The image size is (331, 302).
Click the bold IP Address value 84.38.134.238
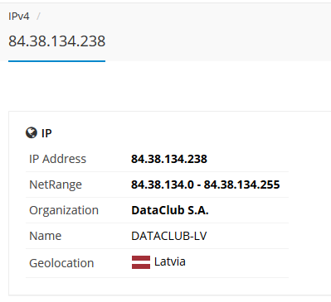click(x=169, y=159)
